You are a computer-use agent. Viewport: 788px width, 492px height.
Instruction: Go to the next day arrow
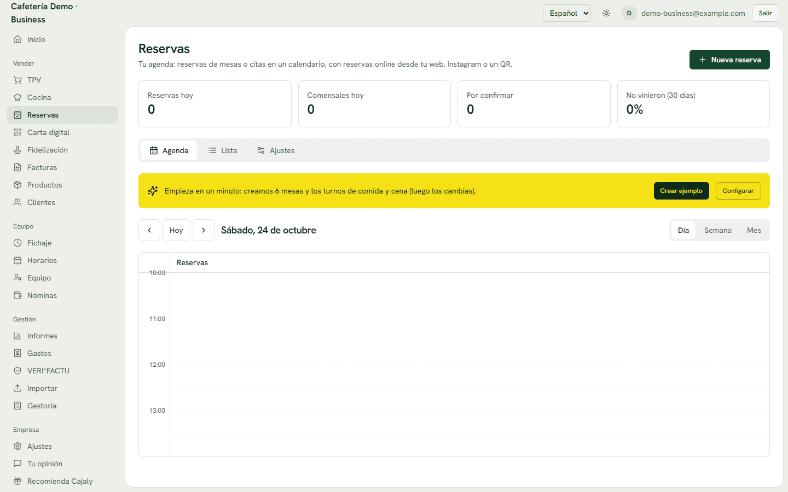point(204,230)
